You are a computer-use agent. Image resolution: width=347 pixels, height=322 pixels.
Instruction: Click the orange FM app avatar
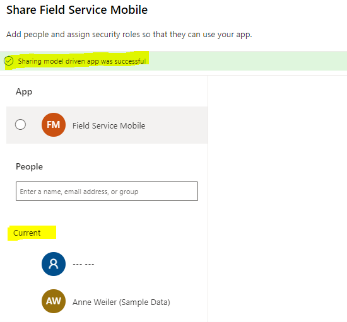tap(54, 125)
